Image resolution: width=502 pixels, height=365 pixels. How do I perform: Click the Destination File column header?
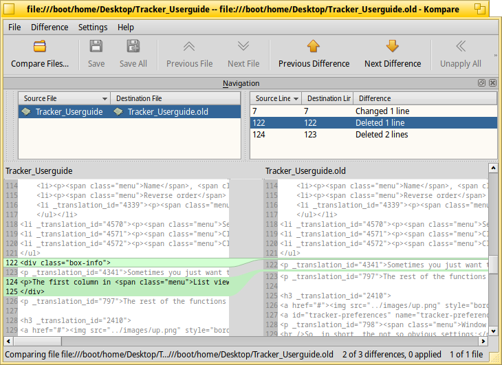coord(175,98)
